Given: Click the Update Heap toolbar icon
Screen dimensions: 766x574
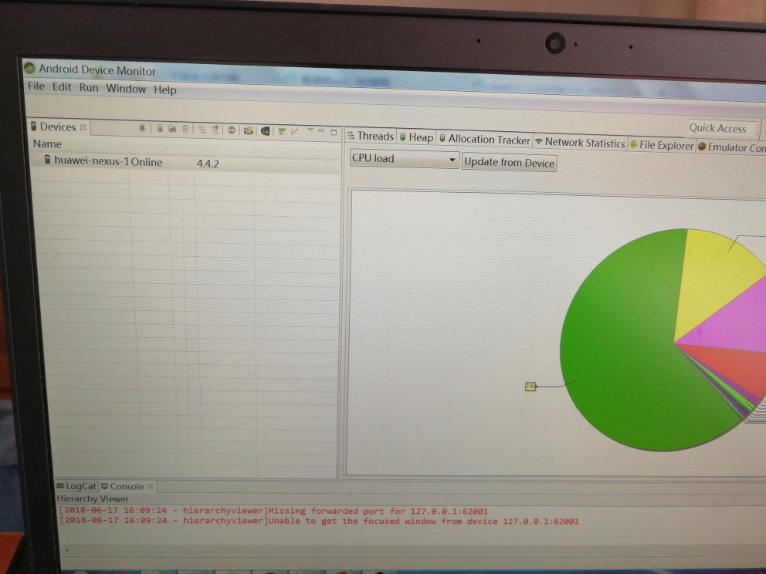Looking at the screenshot, I should (x=160, y=128).
